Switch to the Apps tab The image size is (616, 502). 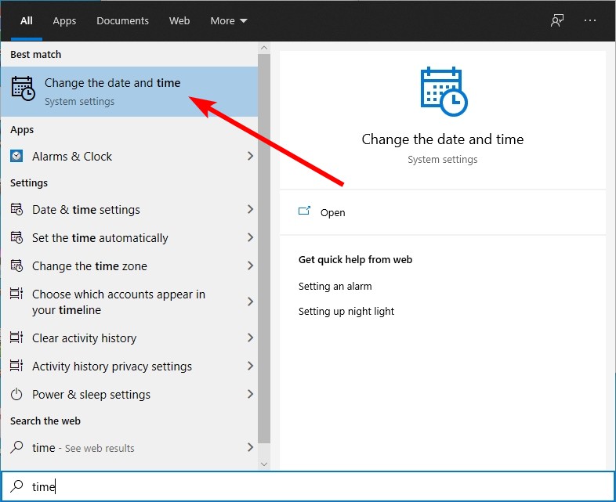point(64,21)
